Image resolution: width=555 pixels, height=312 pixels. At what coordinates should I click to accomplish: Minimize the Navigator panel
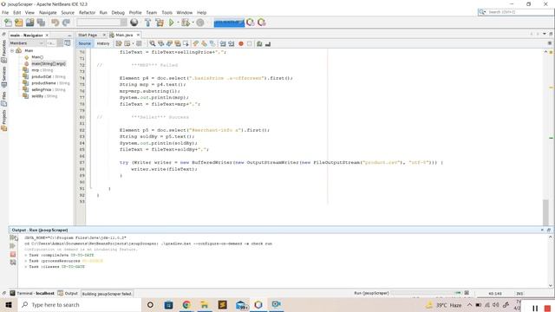click(69, 36)
